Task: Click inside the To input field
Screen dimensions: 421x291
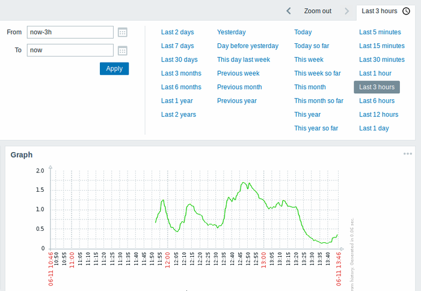Action: coord(70,51)
